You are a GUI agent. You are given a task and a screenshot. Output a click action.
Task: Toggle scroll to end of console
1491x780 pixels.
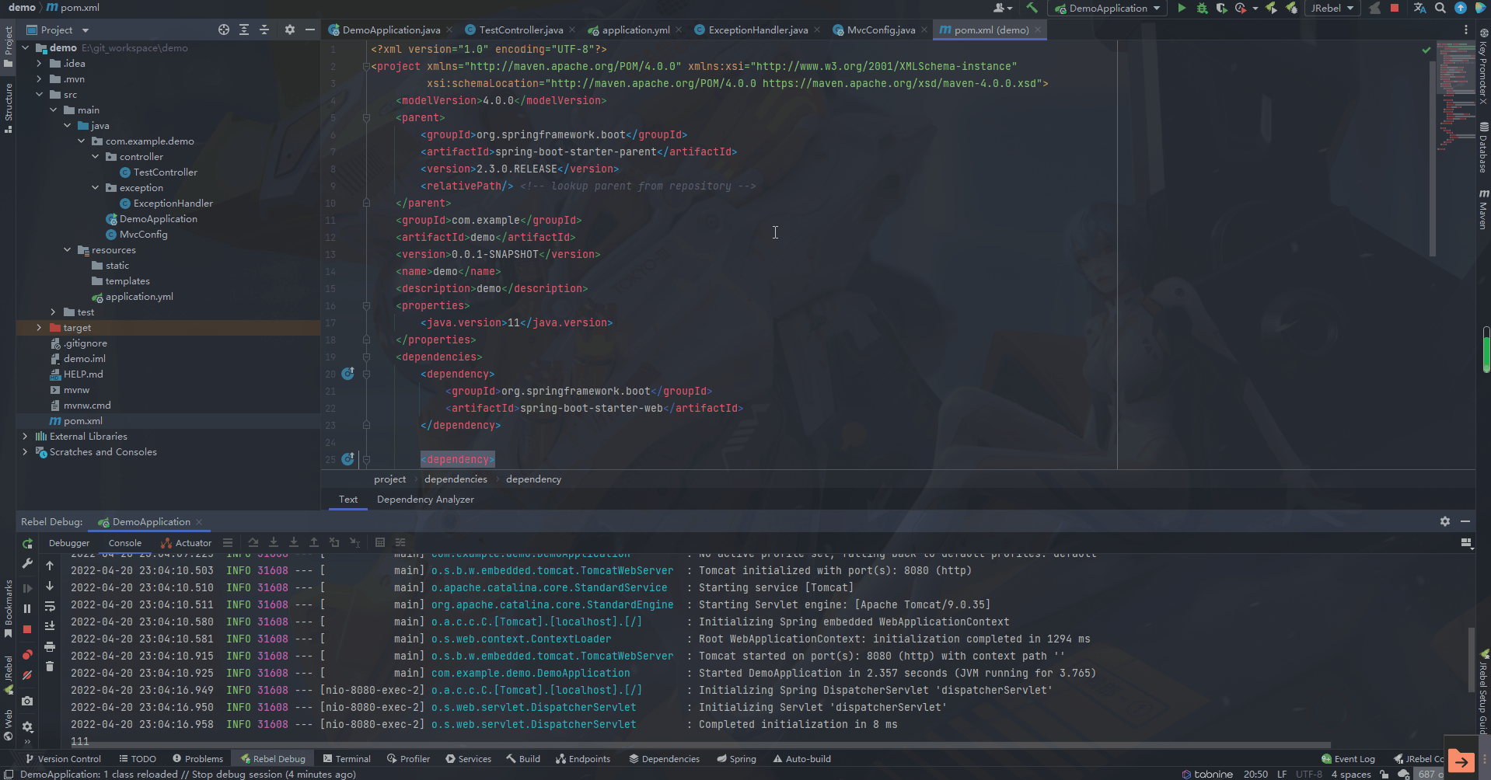click(50, 625)
